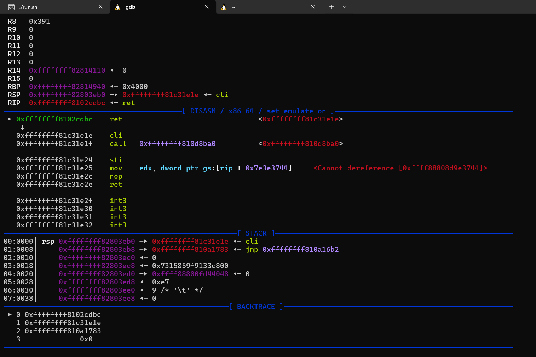
Task: Select the R8 register value 0x391
Action: (x=39, y=21)
